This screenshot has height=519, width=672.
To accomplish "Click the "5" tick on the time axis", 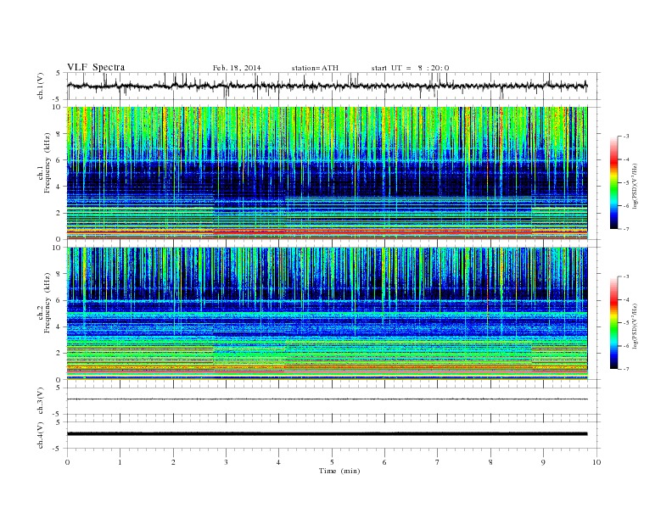I will click(332, 462).
